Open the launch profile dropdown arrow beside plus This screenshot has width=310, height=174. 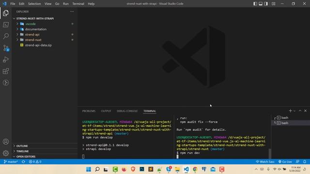tap(294, 111)
